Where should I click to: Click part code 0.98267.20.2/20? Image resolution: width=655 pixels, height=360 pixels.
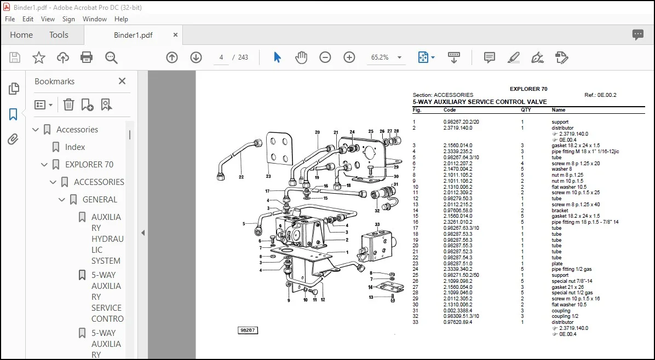tap(461, 122)
